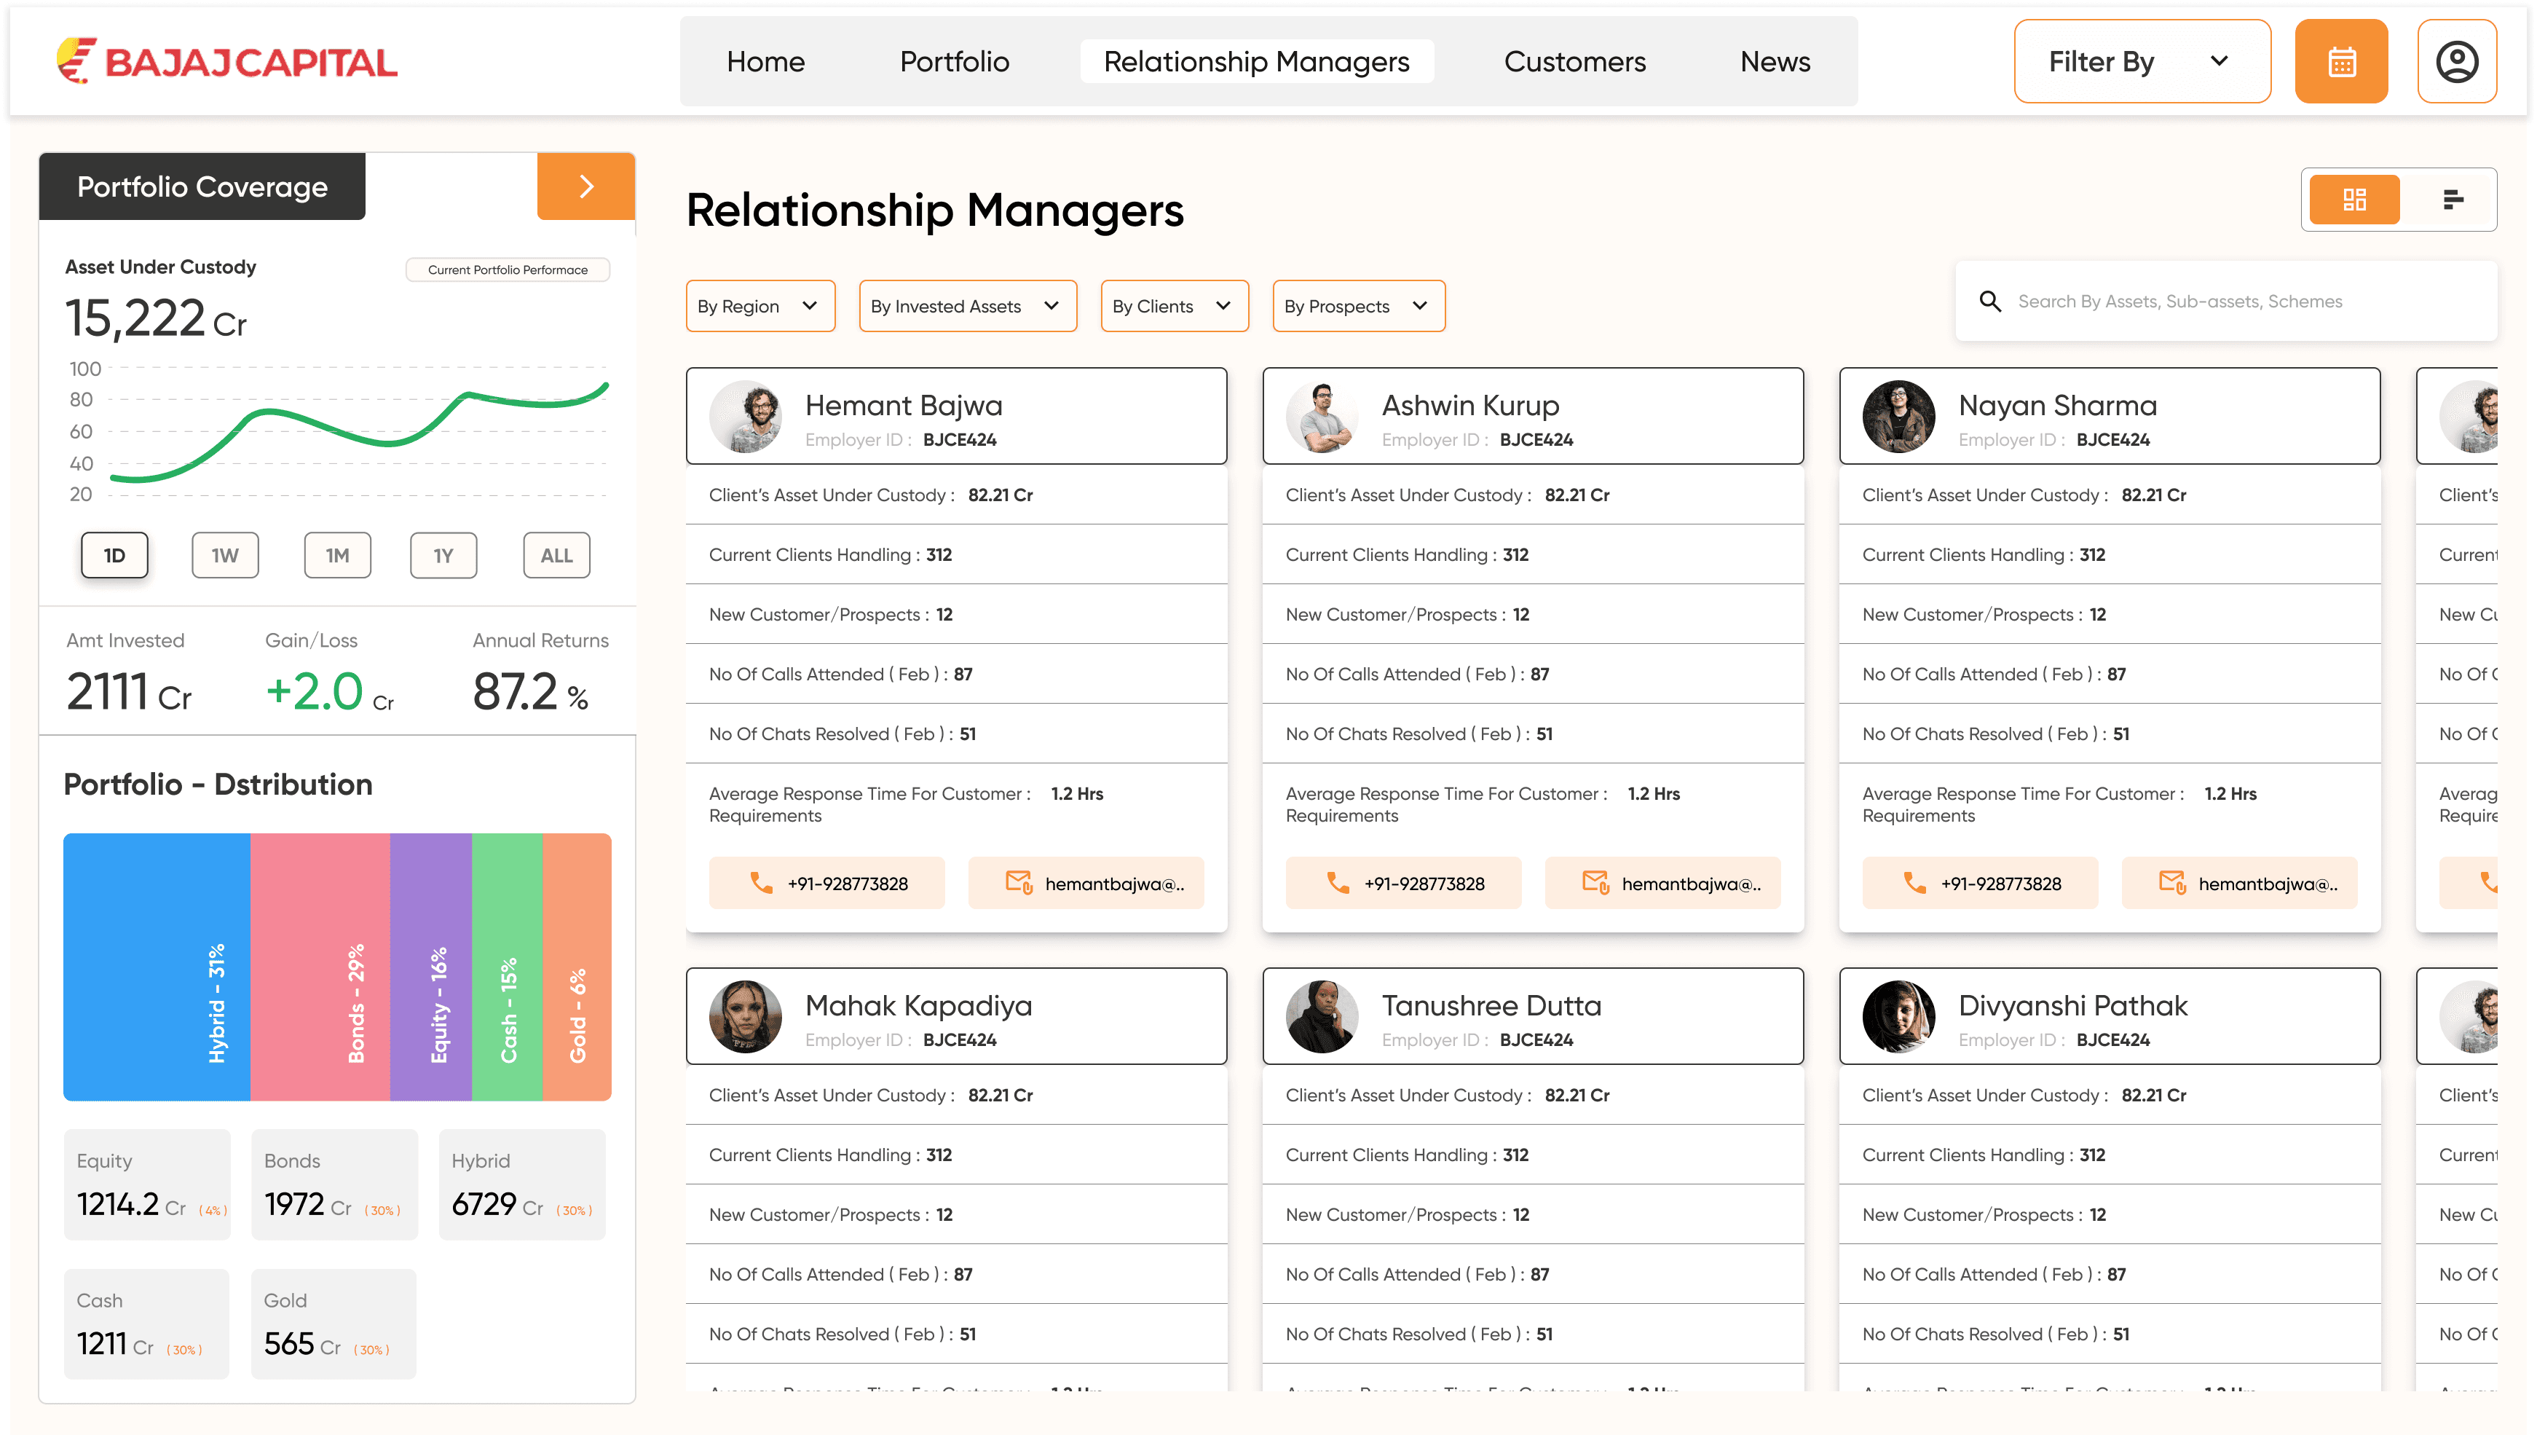Open the Filter By dropdown
The image size is (2537, 1435).
[2141, 61]
